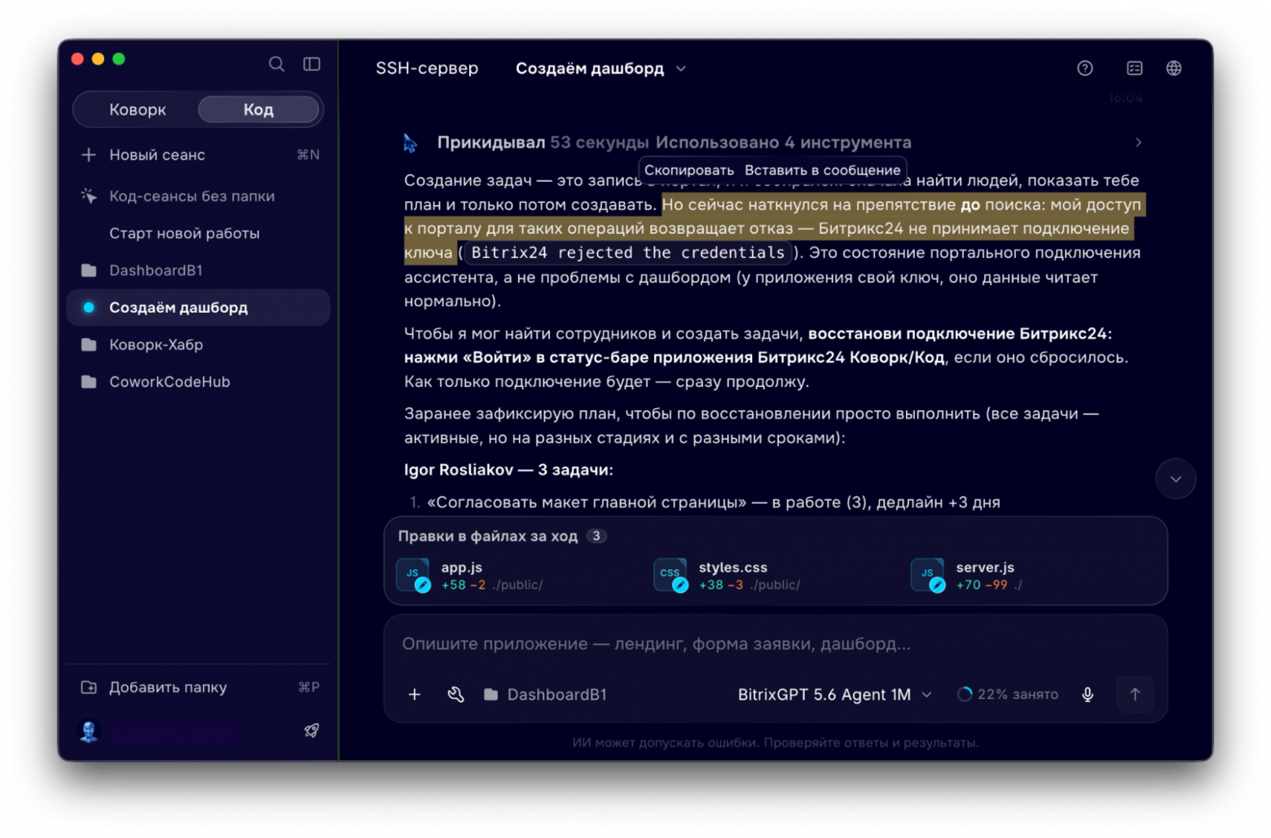The width and height of the screenshot is (1271, 838).
Task: Open the search icon in sidebar
Action: (x=276, y=64)
